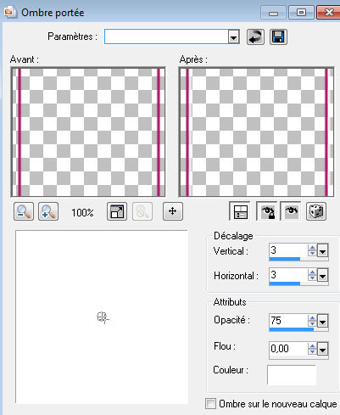
Task: Open the Flou slider dropdown
Action: 322,349
